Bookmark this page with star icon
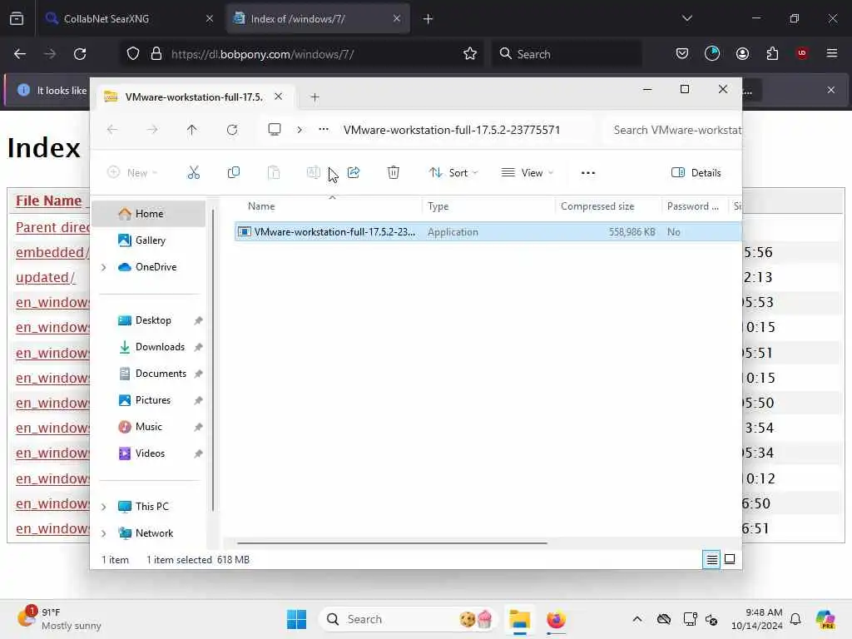This screenshot has width=852, height=639. click(x=470, y=53)
